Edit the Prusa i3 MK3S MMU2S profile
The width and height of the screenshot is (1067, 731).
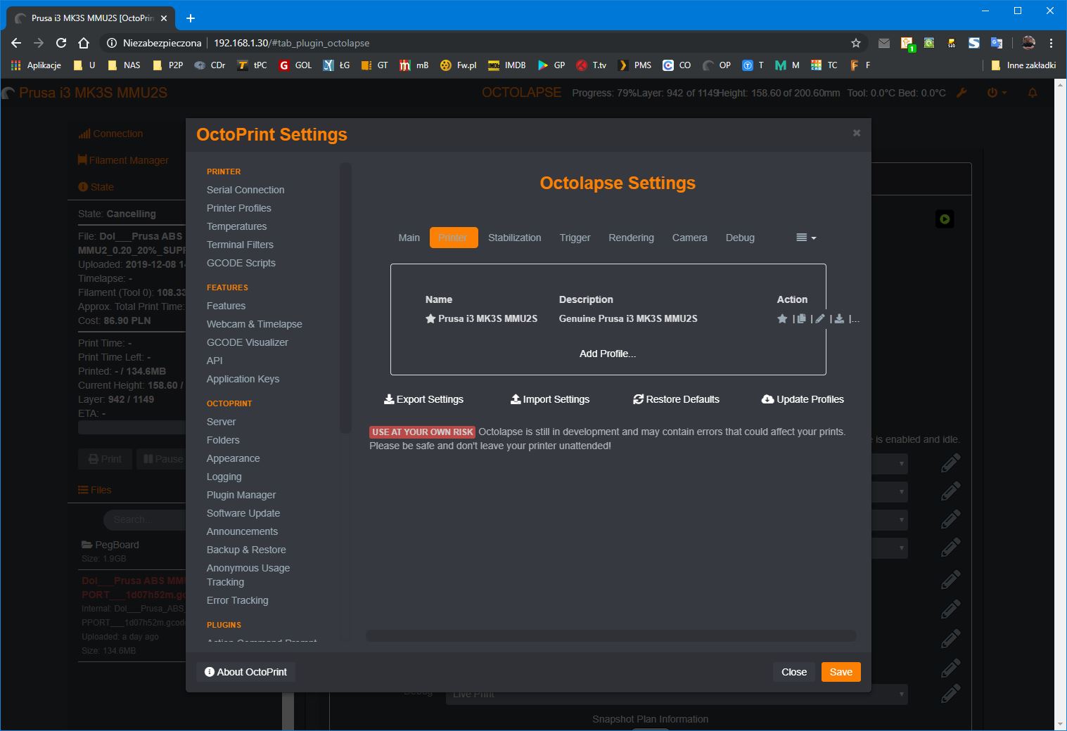(x=820, y=318)
